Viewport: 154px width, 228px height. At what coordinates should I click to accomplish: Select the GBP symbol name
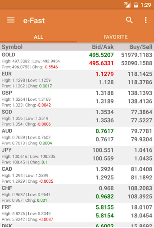pyautogui.click(x=7, y=93)
